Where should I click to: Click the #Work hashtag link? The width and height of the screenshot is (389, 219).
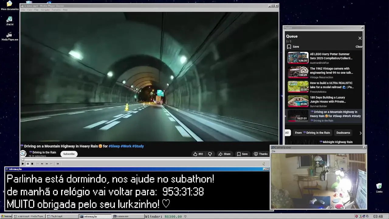(126, 146)
